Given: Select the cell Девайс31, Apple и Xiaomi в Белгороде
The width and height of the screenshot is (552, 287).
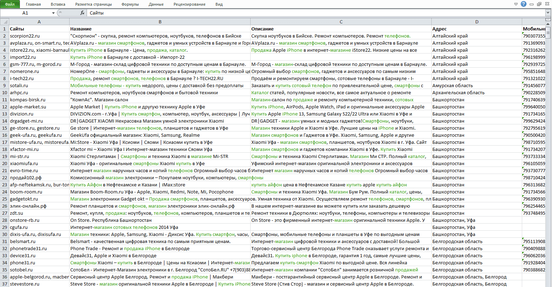Looking at the screenshot, I should pyautogui.click(x=160, y=255).
